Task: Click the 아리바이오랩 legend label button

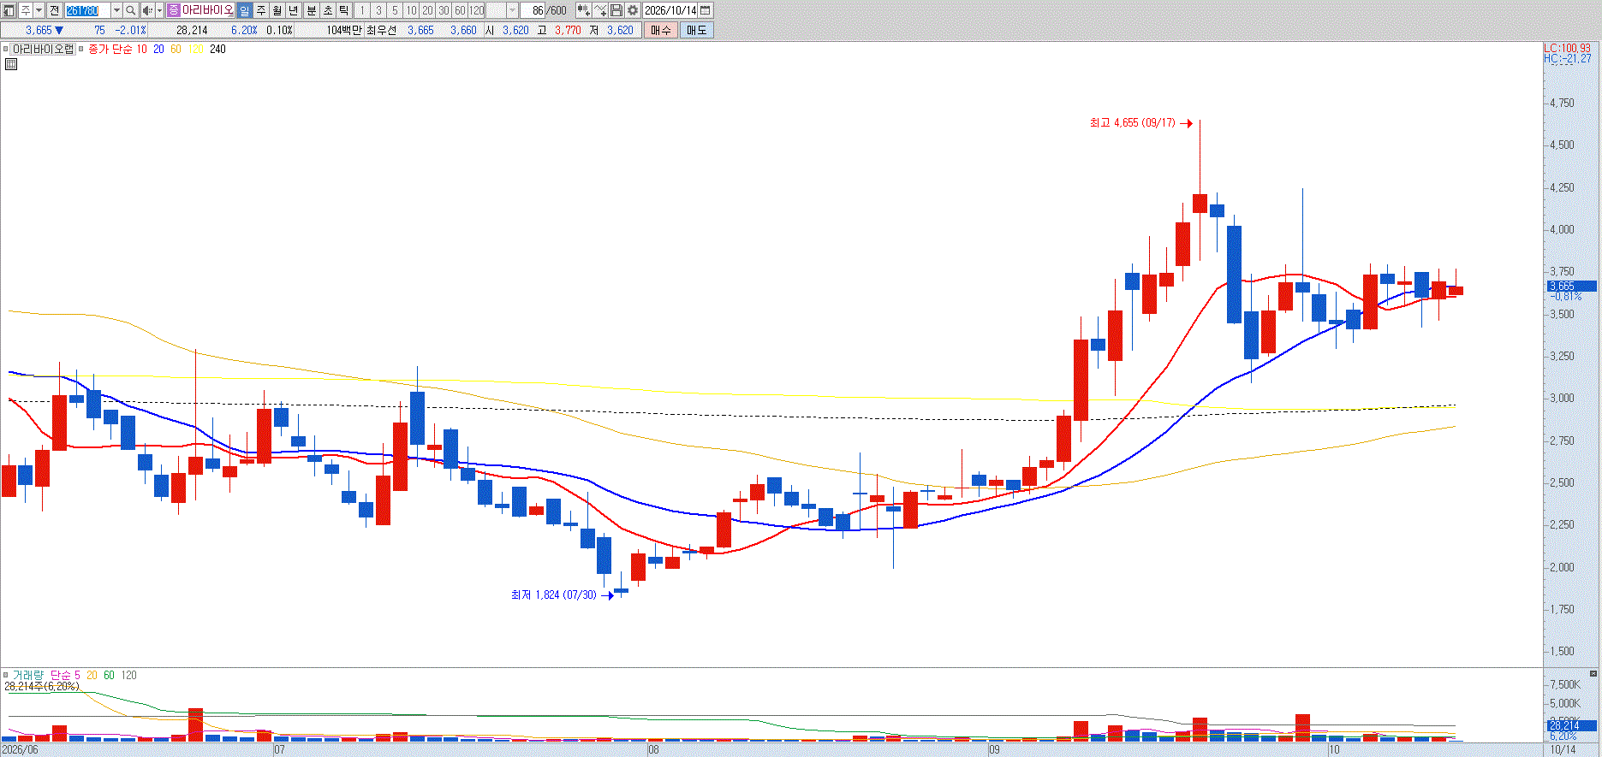Action: click(x=43, y=49)
